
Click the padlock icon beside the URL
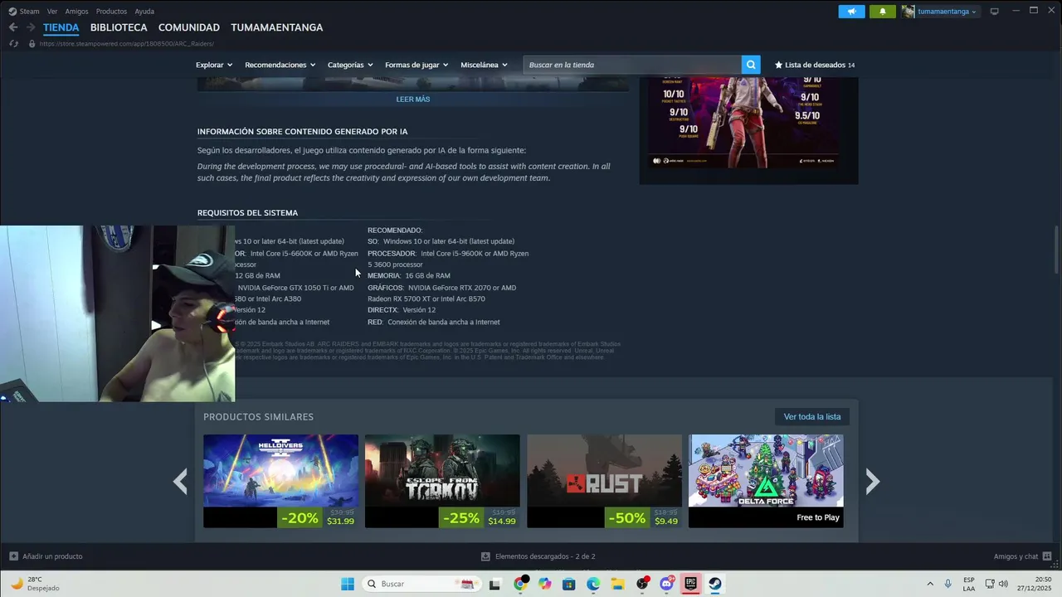(32, 43)
